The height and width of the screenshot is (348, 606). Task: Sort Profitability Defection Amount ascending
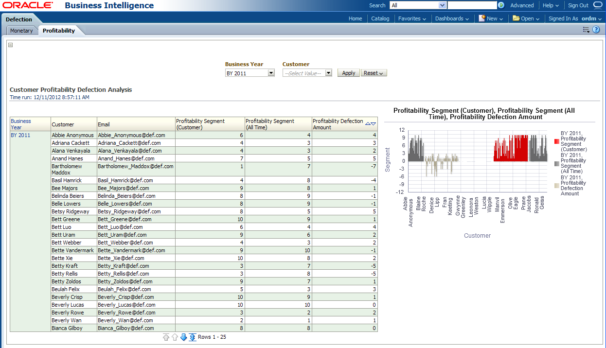368,124
